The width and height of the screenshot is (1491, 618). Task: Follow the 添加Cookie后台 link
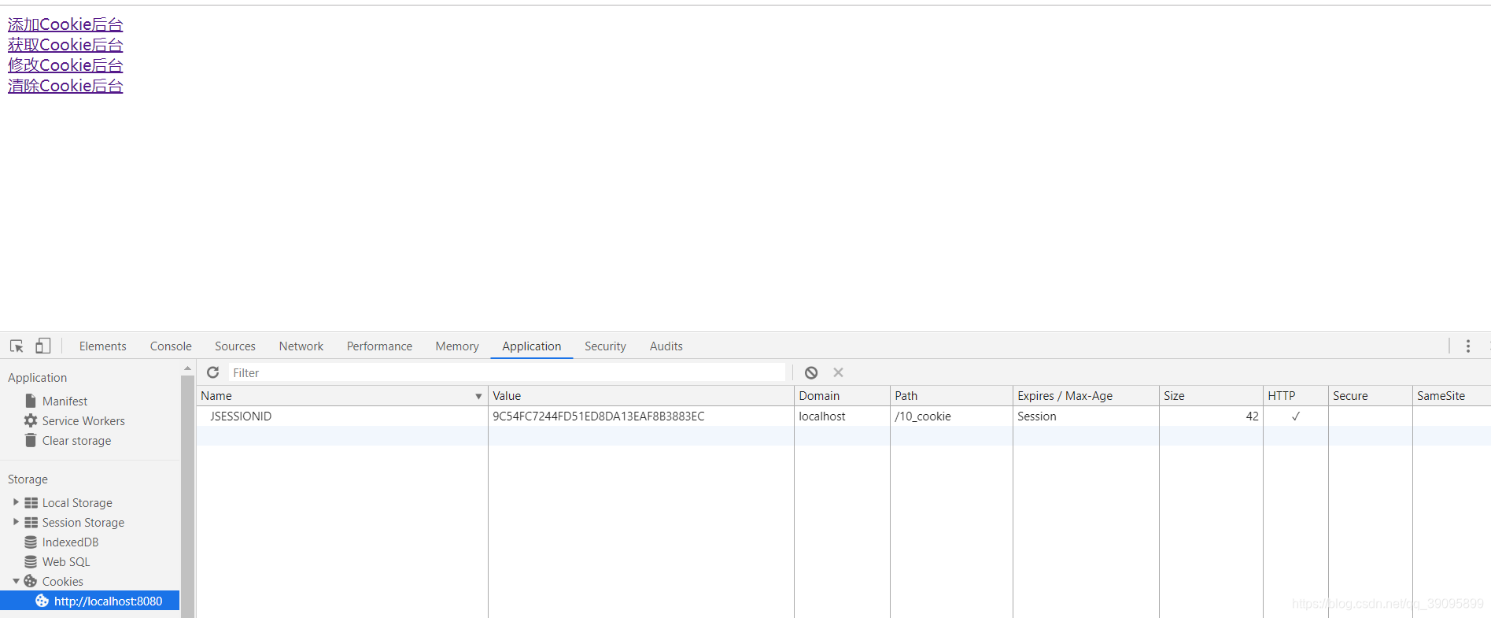coord(65,24)
